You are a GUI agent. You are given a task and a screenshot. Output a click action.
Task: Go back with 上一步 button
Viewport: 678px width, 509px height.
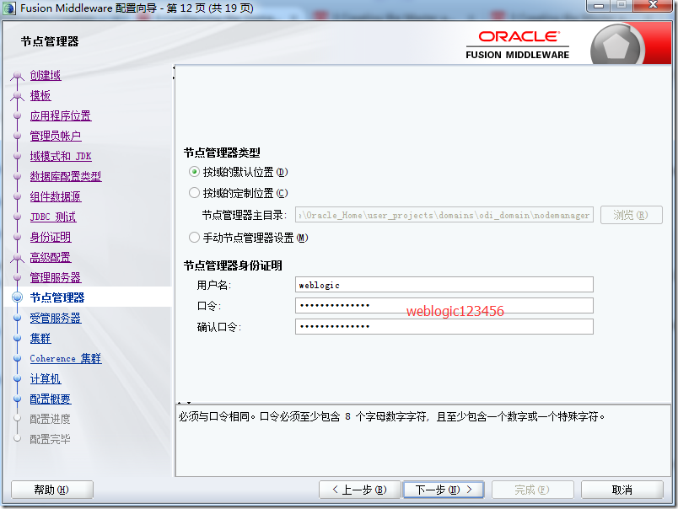pos(360,490)
